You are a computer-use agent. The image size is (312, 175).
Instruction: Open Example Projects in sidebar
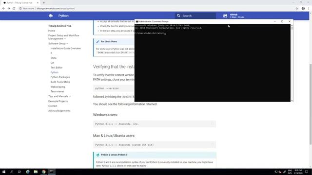[58, 101]
